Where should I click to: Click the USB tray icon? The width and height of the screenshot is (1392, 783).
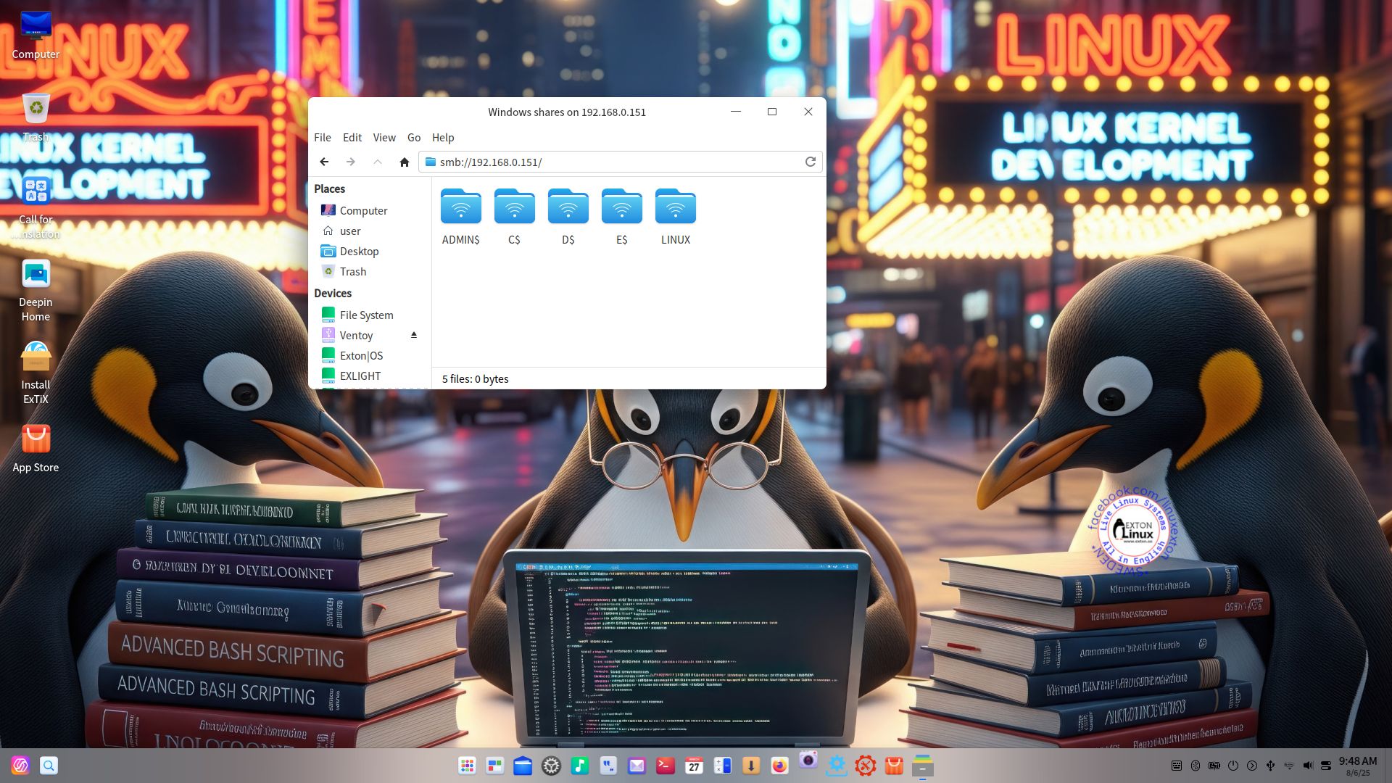click(1270, 766)
